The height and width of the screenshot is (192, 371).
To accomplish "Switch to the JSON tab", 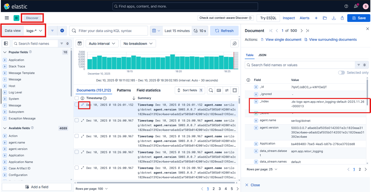I will [x=262, y=55].
